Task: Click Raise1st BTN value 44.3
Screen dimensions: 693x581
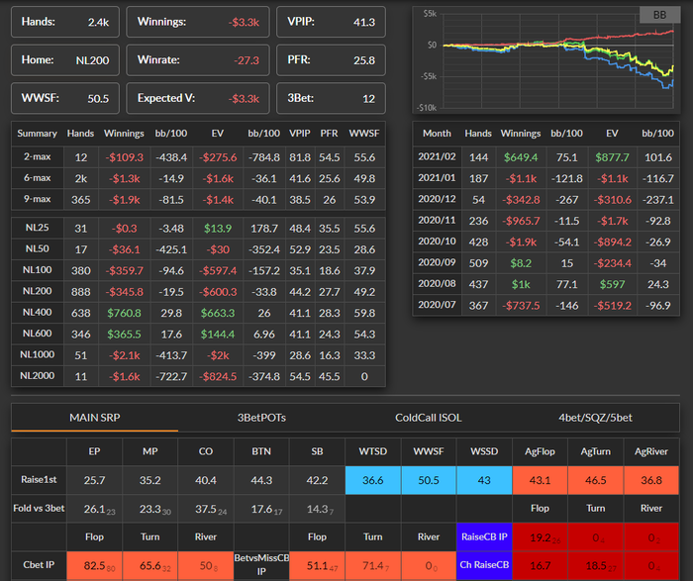Action: (x=261, y=480)
